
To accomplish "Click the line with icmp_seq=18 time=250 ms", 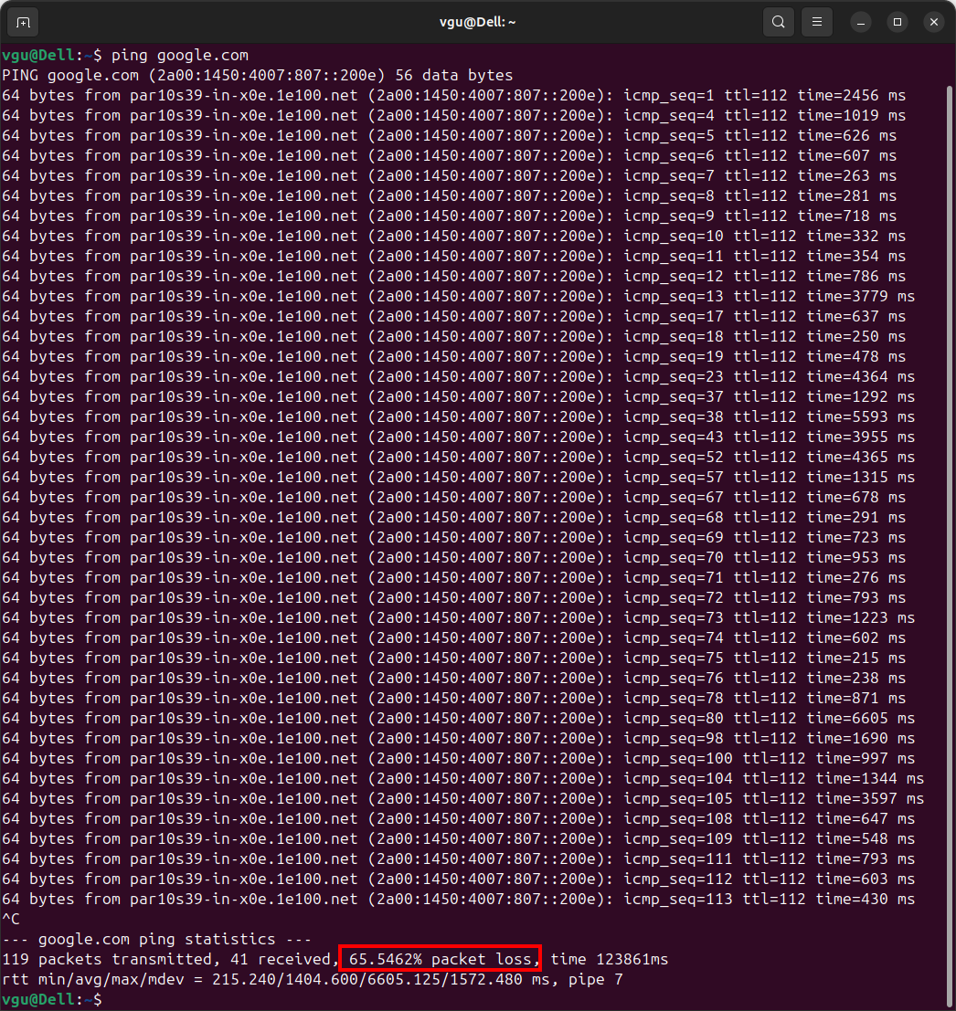I will (x=453, y=337).
